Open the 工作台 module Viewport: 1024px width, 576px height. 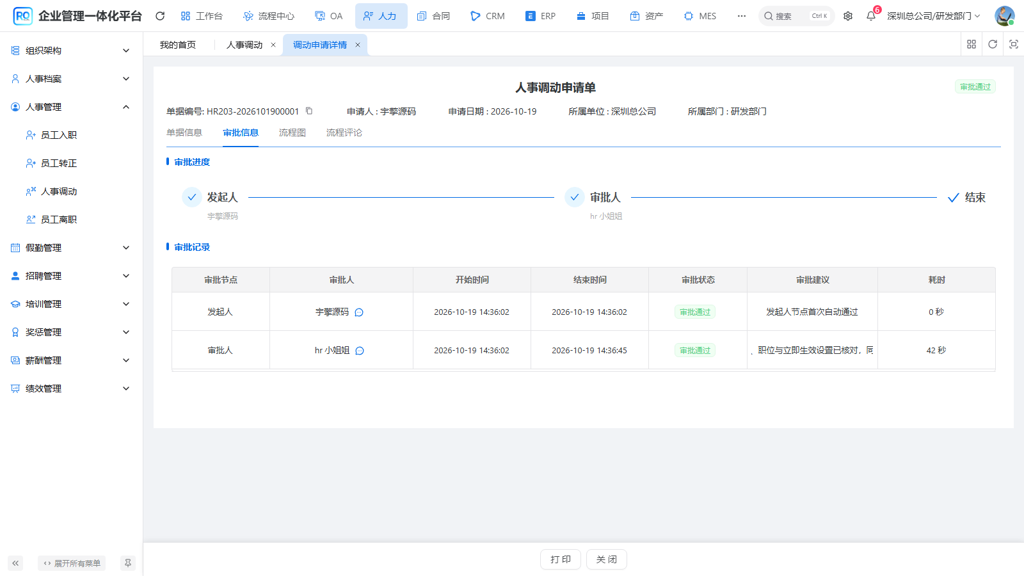(x=202, y=16)
